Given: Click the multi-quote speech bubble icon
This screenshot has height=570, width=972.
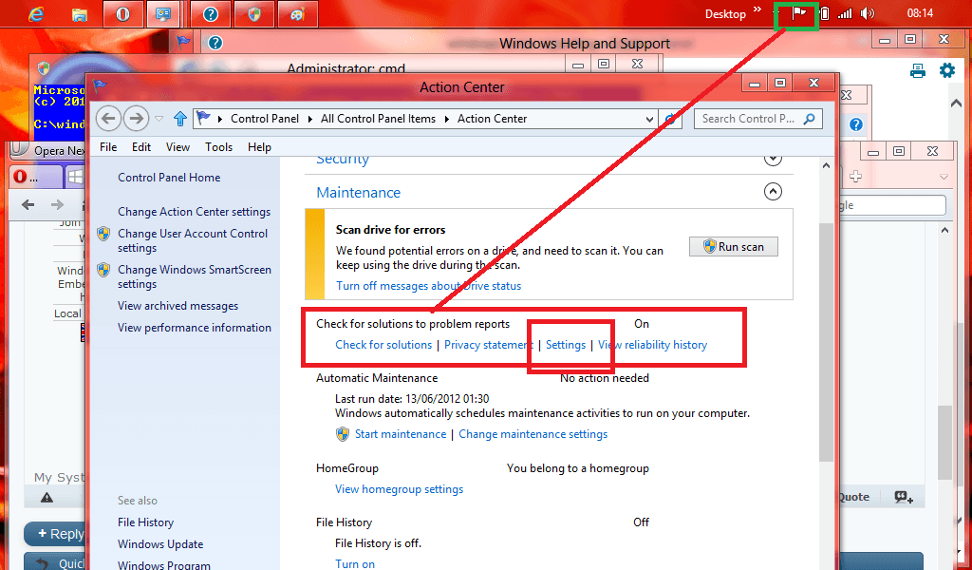Looking at the screenshot, I should (904, 497).
